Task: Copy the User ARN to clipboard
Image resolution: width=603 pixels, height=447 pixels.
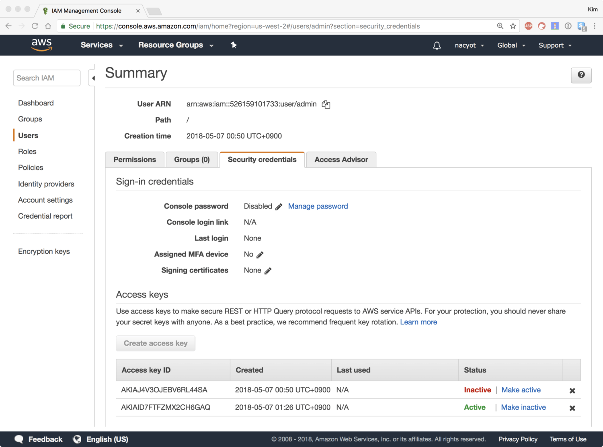Action: [326, 105]
